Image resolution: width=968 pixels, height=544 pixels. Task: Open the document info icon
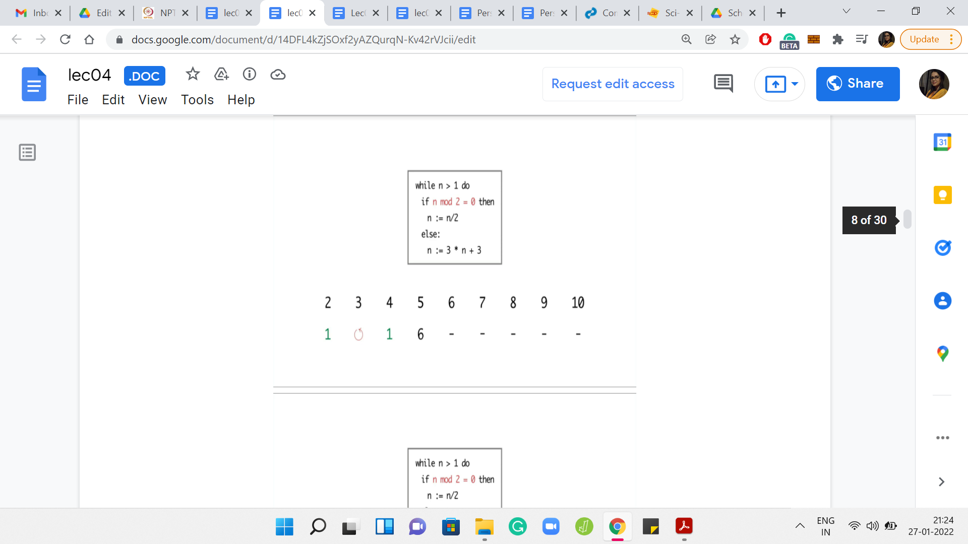point(250,75)
